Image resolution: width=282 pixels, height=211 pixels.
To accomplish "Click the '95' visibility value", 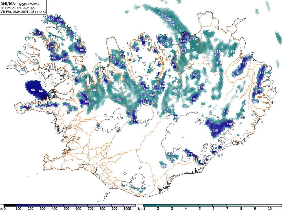I will [x=38, y=33].
